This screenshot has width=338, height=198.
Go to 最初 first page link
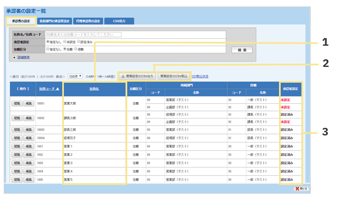(14, 77)
